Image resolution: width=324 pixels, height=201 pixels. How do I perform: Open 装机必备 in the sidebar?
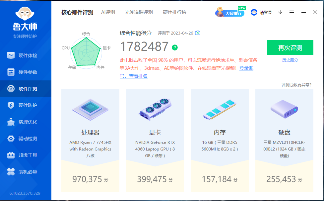pyautogui.click(x=26, y=172)
